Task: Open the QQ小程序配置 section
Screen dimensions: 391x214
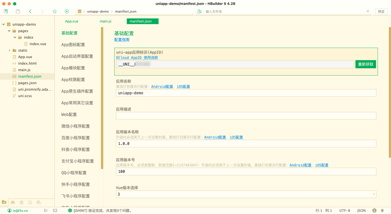Action: point(74,173)
